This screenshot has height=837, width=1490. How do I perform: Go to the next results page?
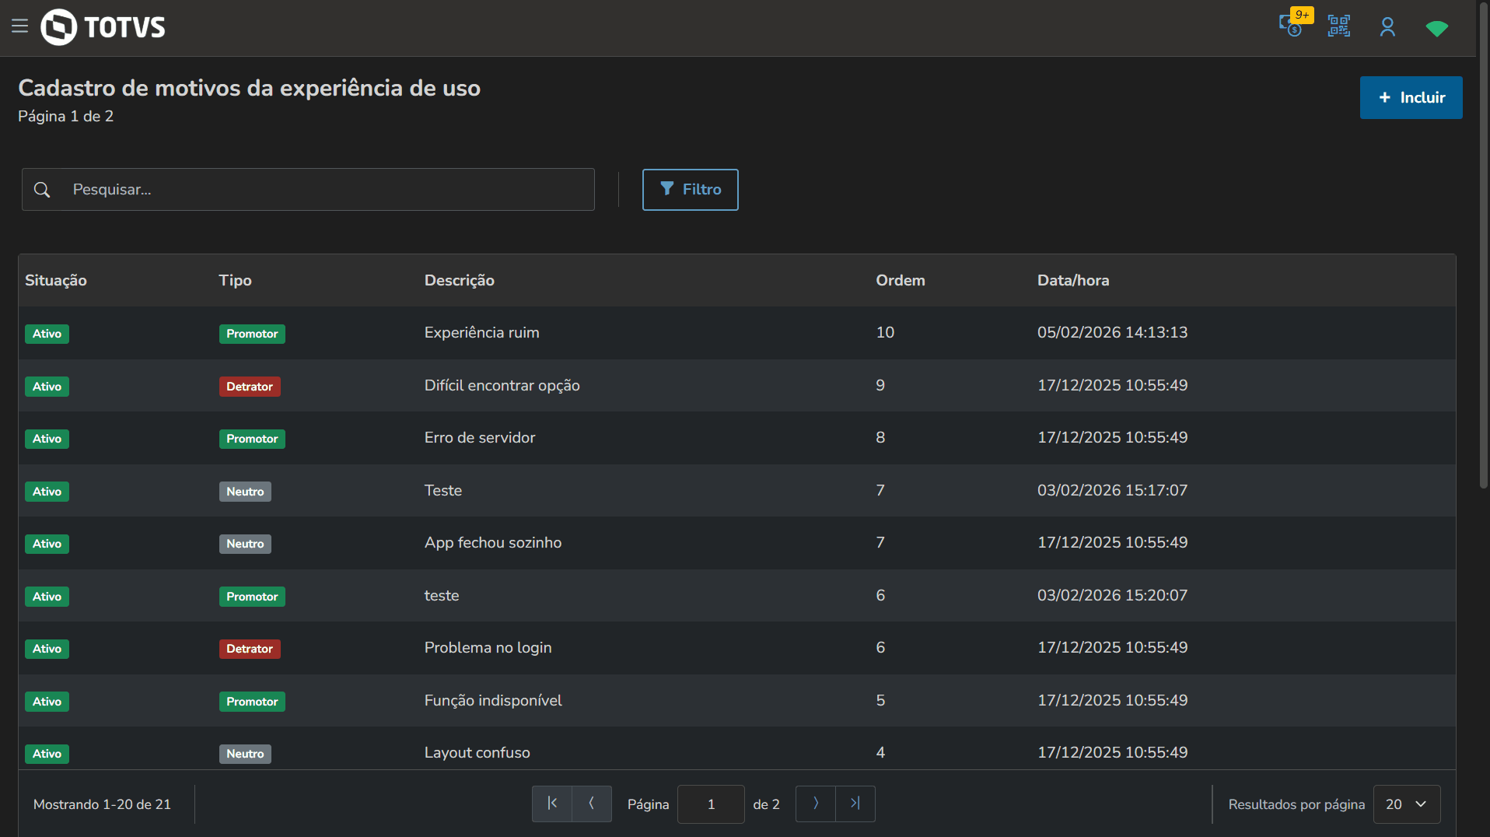816,804
